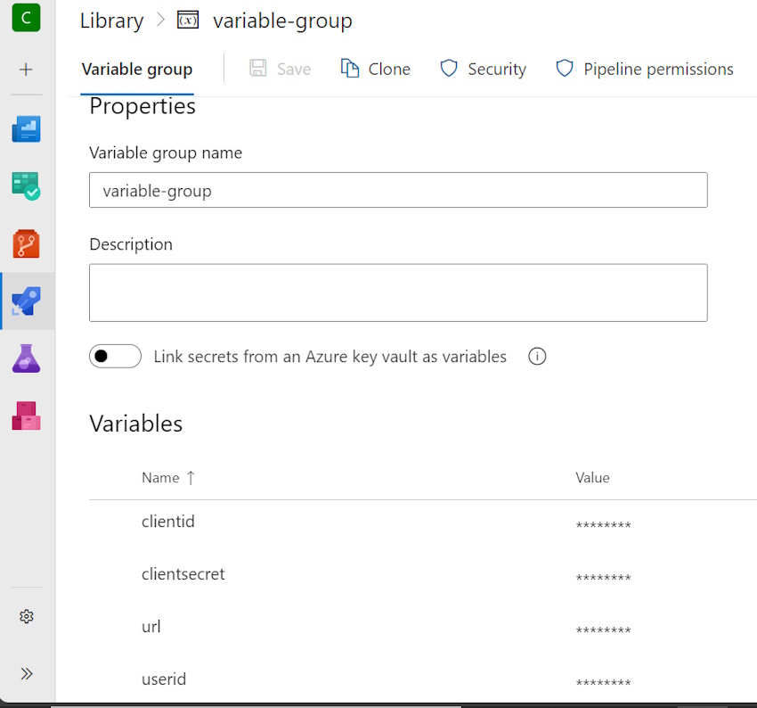
Task: Click the Description text box
Action: pos(398,292)
